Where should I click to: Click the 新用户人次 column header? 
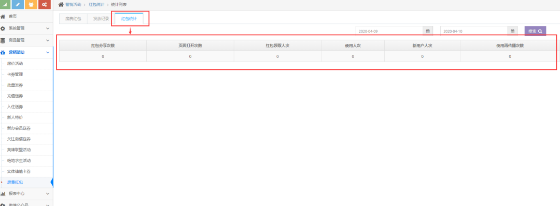(x=422, y=46)
